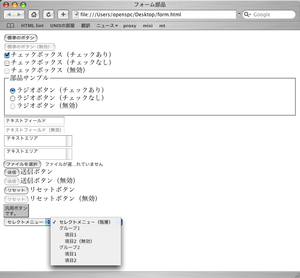Open the HTML lint bookmark
Image resolution: width=300 pixels, height=278 pixels.
(x=32, y=26)
